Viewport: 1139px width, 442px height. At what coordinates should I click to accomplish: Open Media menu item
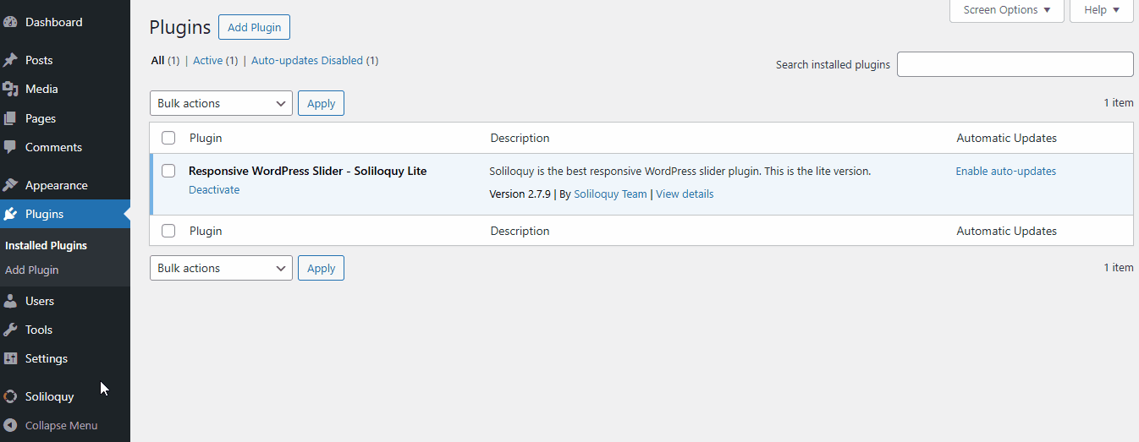pos(65,89)
